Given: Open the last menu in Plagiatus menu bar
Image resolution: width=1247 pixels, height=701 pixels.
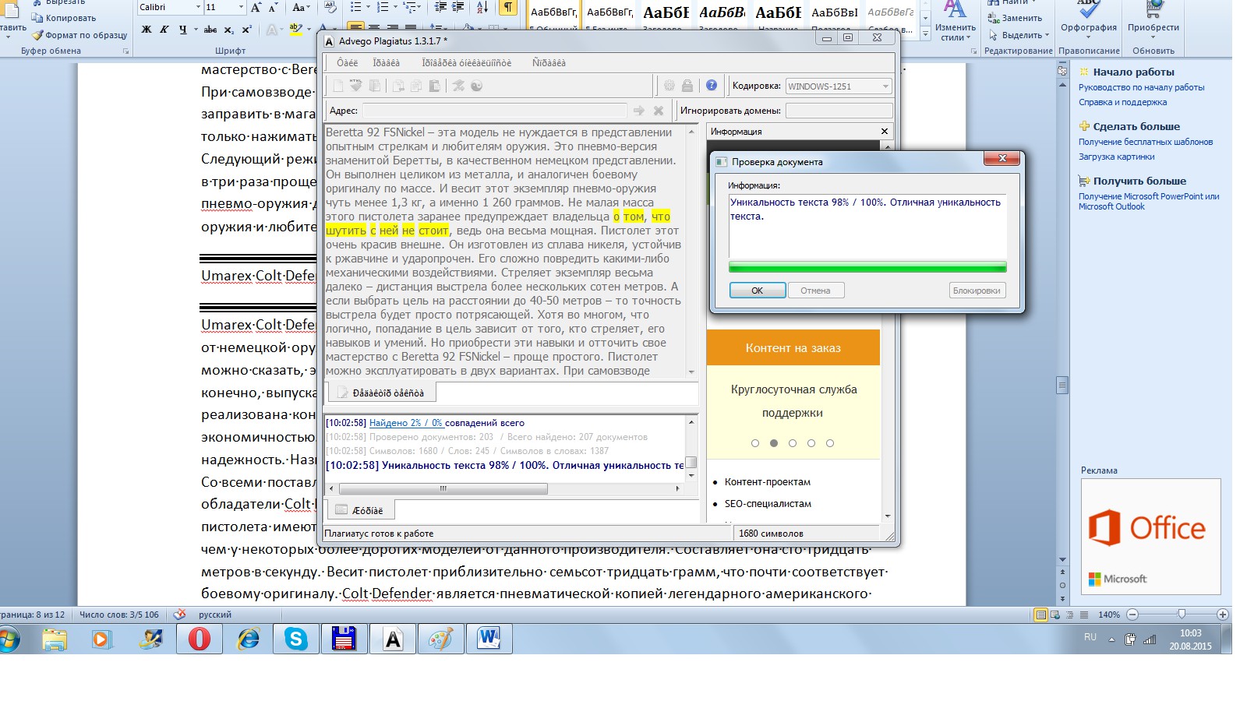Looking at the screenshot, I should click(x=549, y=63).
